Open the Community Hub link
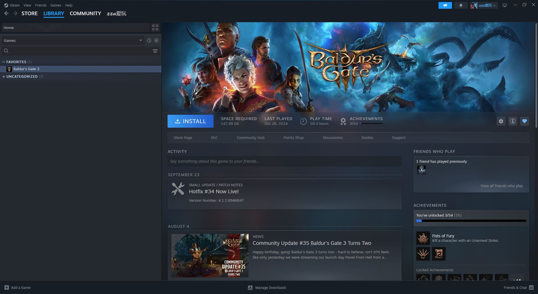The height and width of the screenshot is (294, 538). (x=251, y=138)
